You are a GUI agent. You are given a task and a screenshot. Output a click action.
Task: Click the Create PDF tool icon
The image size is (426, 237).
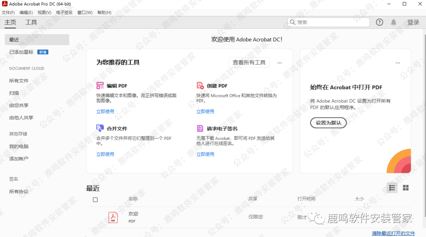coord(200,85)
